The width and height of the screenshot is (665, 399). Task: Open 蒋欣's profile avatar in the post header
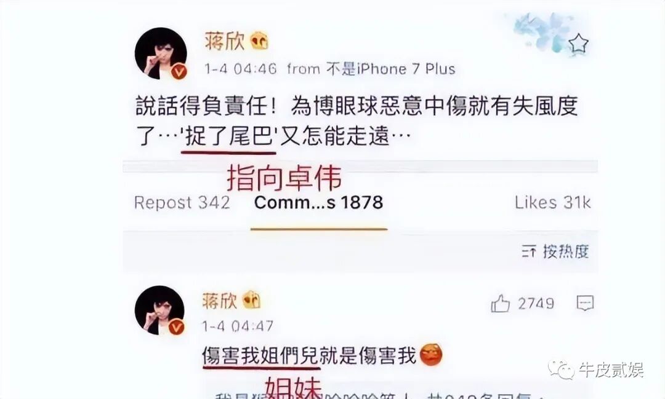point(161,53)
